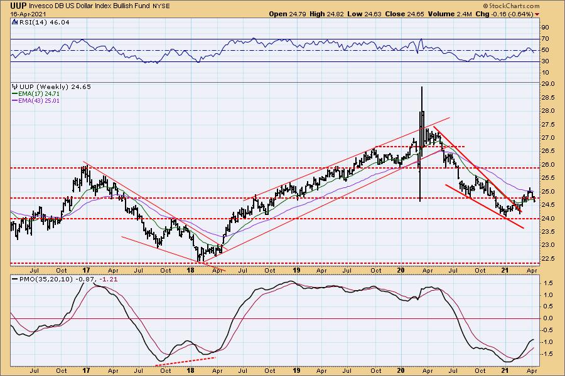Screen dimensions: 565x376
Task: Click the red down arrow after Chg value
Action: 537,14
